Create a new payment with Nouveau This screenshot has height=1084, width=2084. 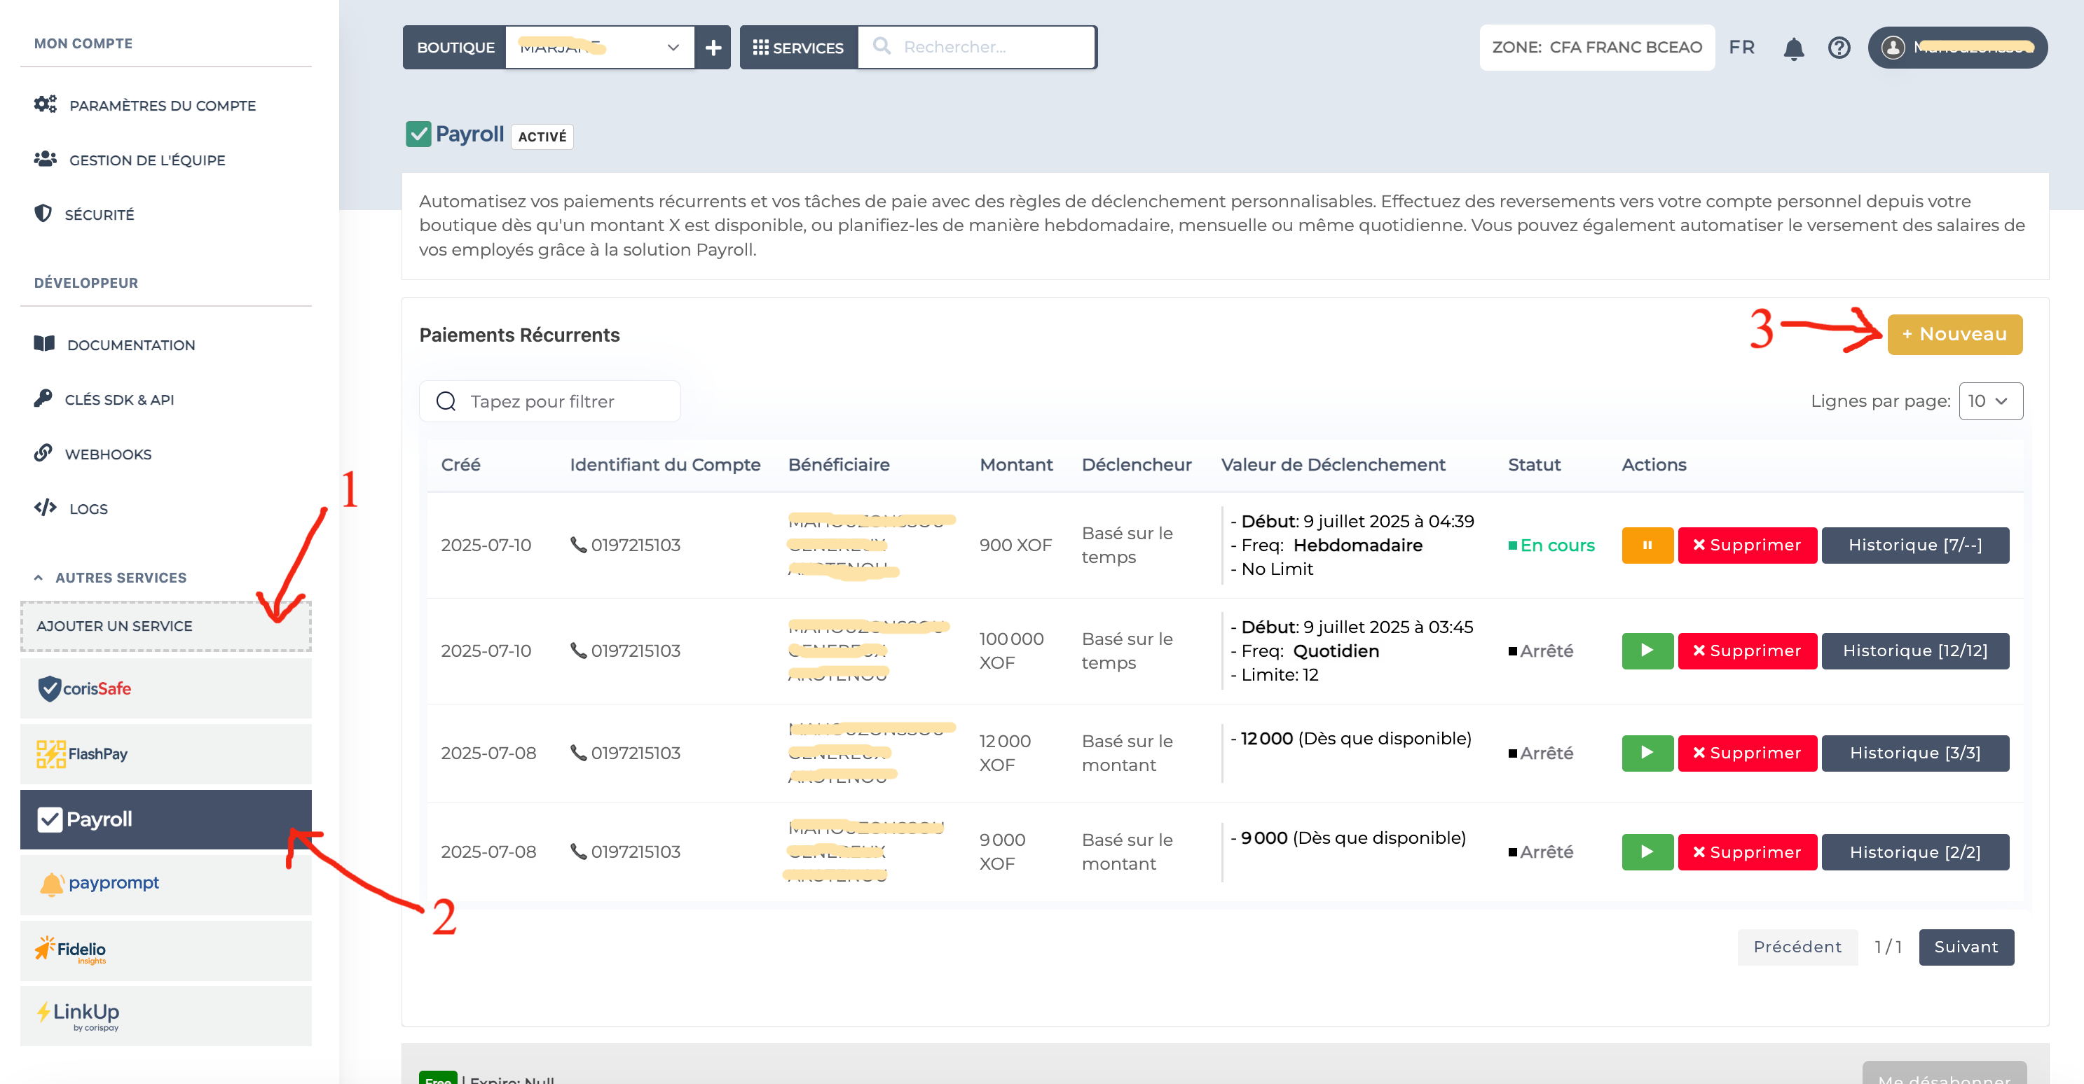click(x=1954, y=334)
